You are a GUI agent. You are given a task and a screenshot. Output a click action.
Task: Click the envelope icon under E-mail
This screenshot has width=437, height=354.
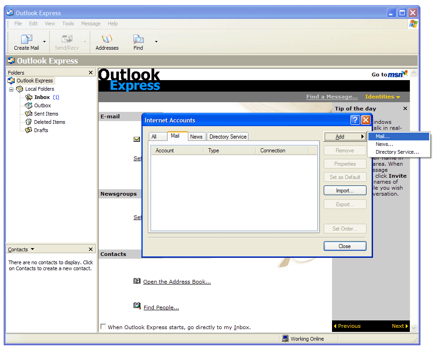pyautogui.click(x=137, y=139)
